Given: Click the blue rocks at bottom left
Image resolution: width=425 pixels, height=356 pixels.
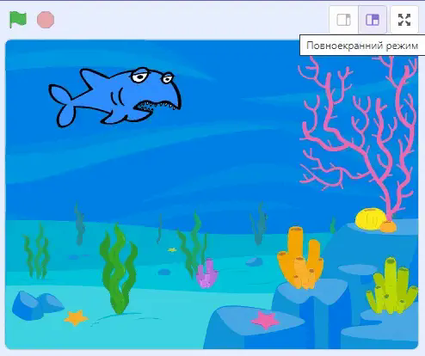Looking at the screenshot, I should coord(37,305).
